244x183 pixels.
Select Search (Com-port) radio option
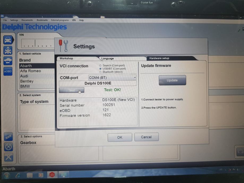tap(100, 66)
